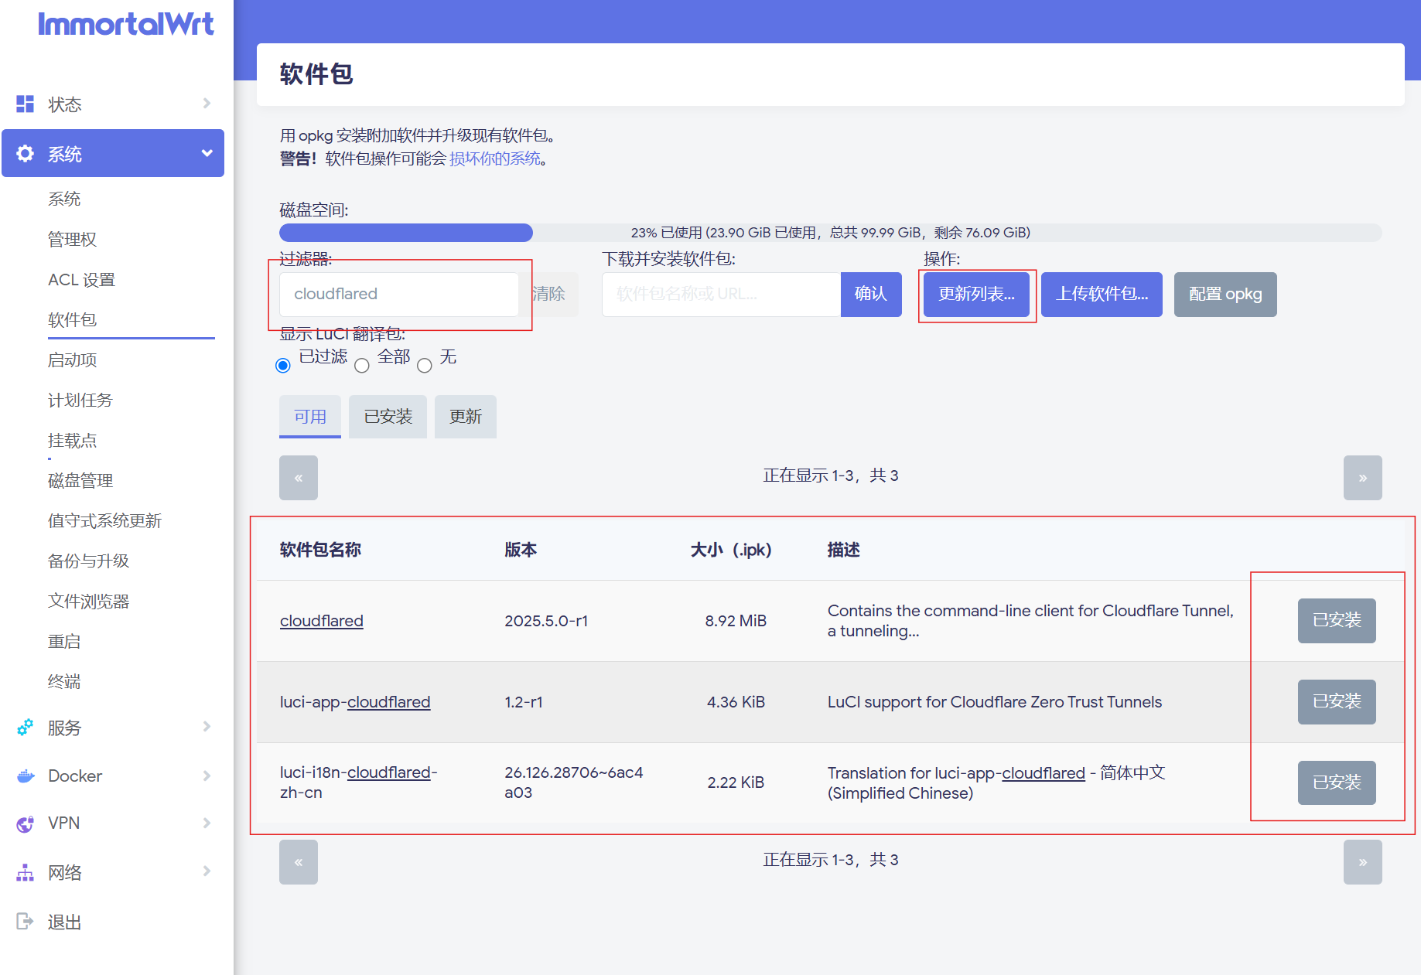Open the 管理权 submenu item
This screenshot has height=975, width=1421.
click(73, 239)
